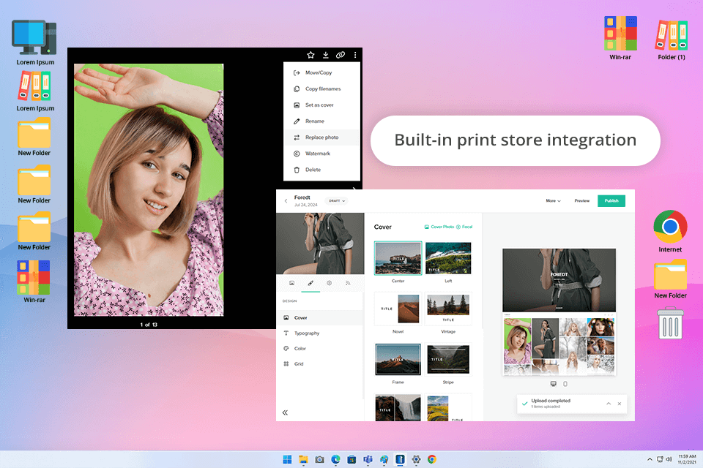Image resolution: width=703 pixels, height=468 pixels.
Task: Click the network tray icon
Action: click(660, 459)
